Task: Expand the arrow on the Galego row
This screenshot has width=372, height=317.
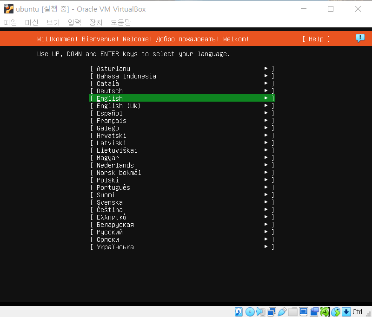Action: (266, 128)
